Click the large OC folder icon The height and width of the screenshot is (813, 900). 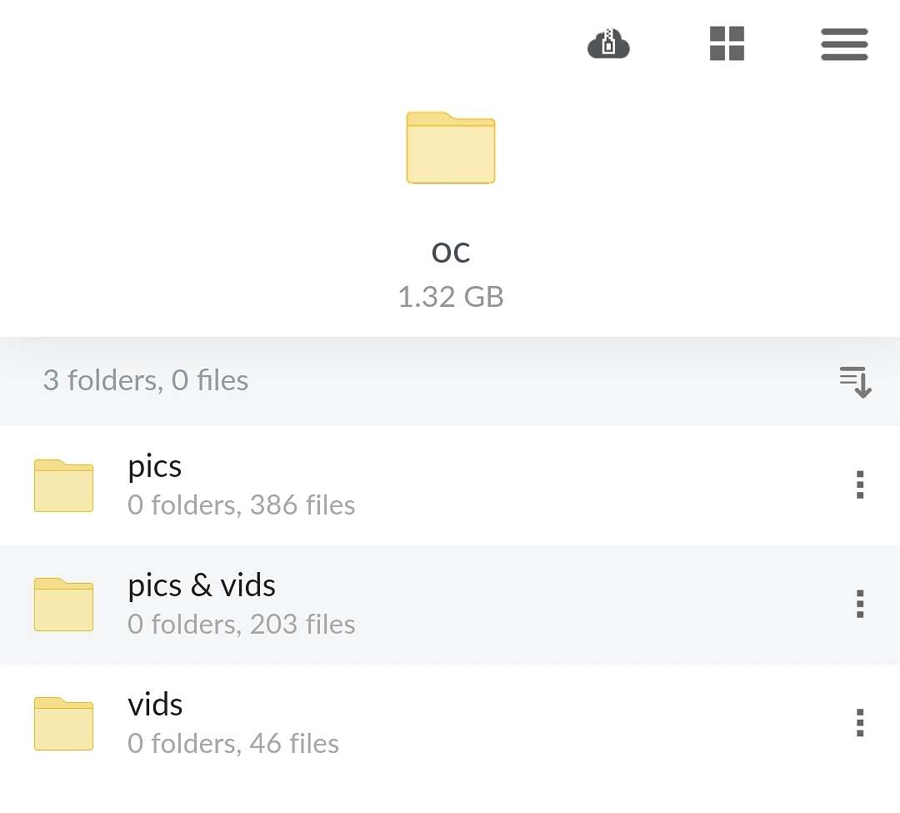[x=451, y=148]
